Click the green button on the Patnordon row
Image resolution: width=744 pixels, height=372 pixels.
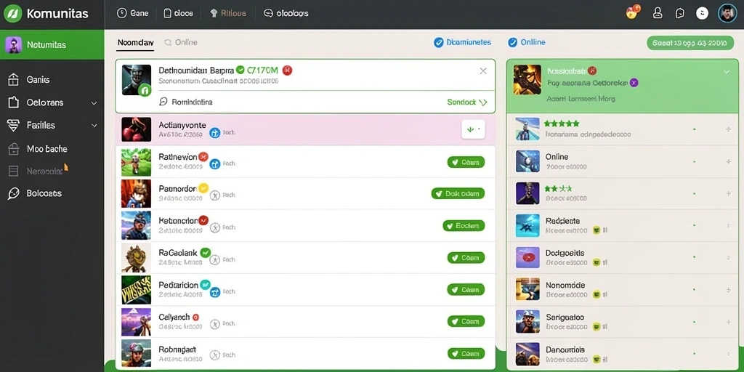click(x=458, y=193)
